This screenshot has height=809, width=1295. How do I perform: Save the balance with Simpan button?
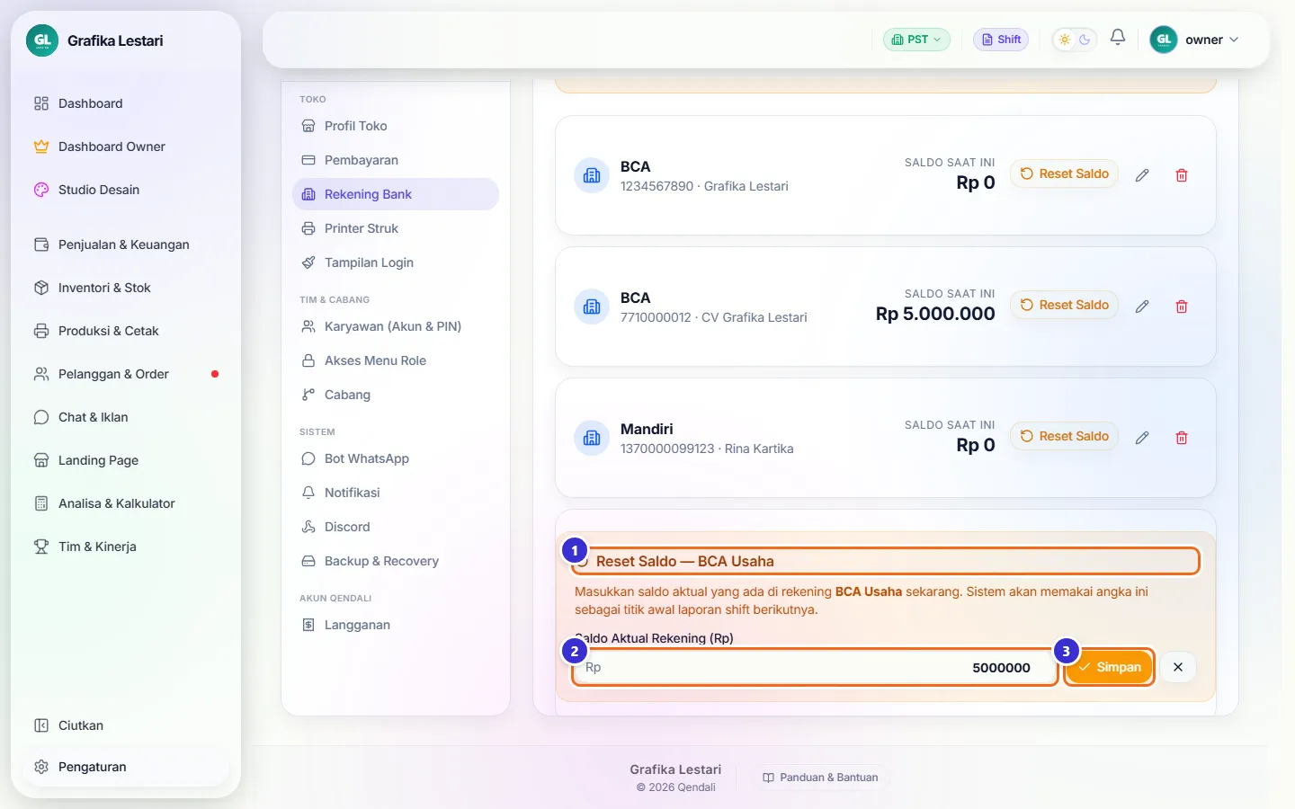pyautogui.click(x=1110, y=667)
